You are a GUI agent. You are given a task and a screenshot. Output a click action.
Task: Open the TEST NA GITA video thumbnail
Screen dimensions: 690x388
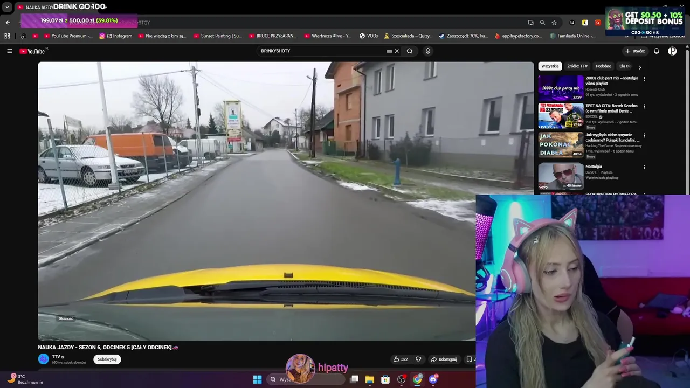pos(561,116)
